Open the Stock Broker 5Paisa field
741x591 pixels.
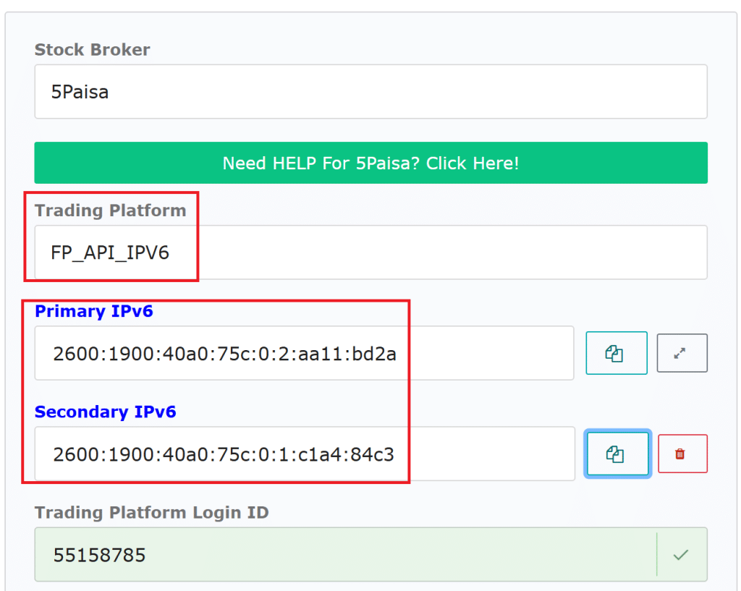pyautogui.click(x=371, y=92)
